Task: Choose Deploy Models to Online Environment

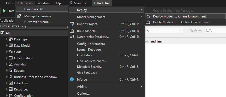Action: pyautogui.click(x=185, y=16)
